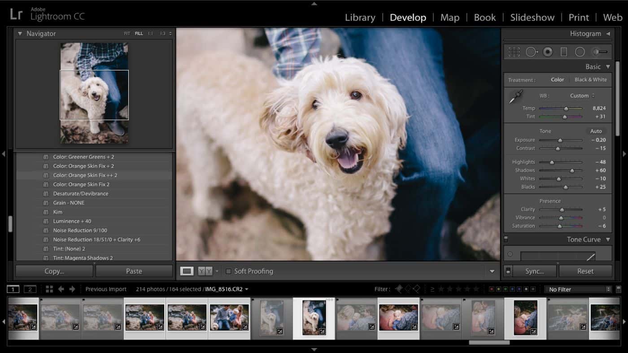Click the Paste button
Screen dimensions: 628x353
(x=134, y=271)
